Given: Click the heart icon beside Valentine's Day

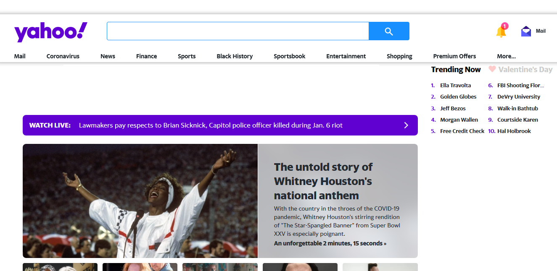Looking at the screenshot, I should 492,69.
